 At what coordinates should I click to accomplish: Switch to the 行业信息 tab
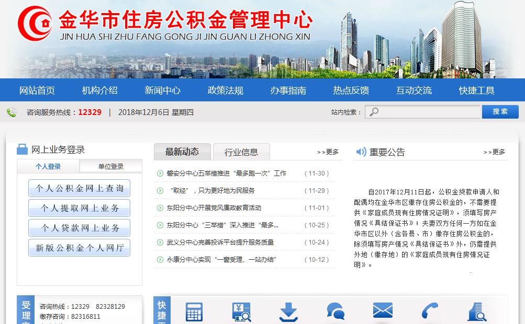tap(241, 152)
